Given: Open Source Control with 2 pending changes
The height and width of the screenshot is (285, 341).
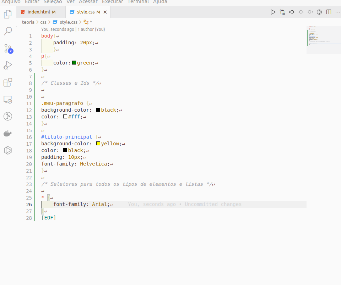Looking at the screenshot, I should (8, 49).
